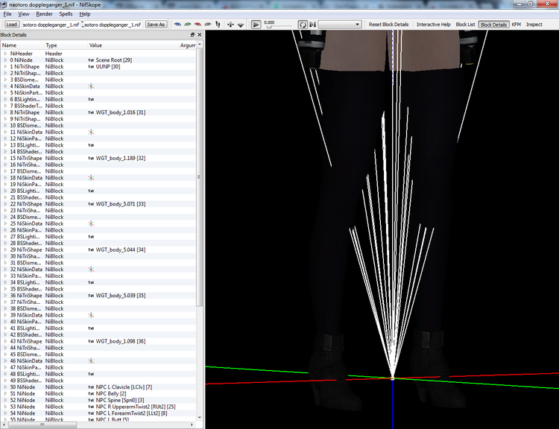Expand the 0 NiNode row
Image resolution: width=559 pixels, height=429 pixels.
5,60
